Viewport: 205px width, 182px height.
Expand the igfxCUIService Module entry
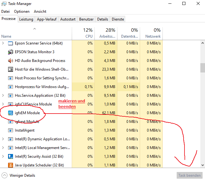tap(3, 104)
